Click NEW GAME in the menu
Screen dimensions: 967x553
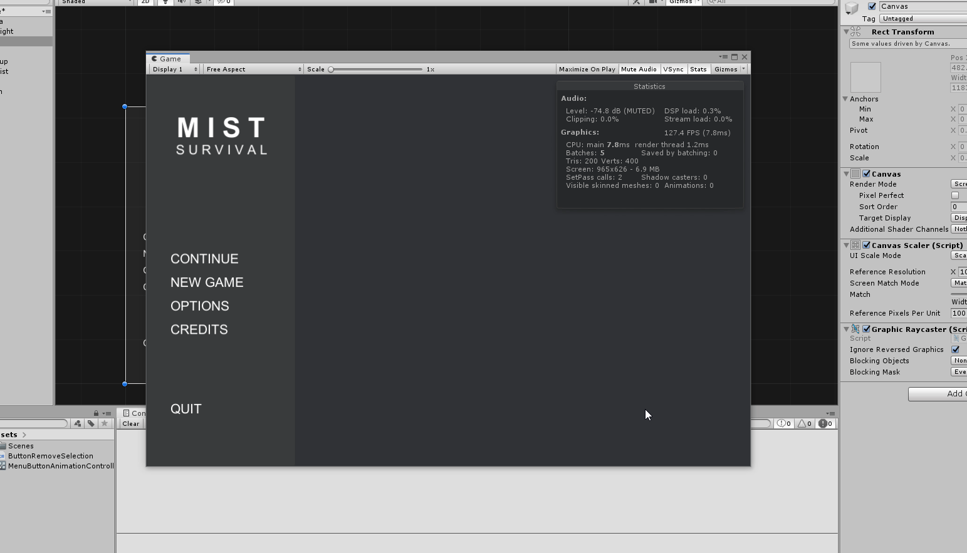pos(207,282)
